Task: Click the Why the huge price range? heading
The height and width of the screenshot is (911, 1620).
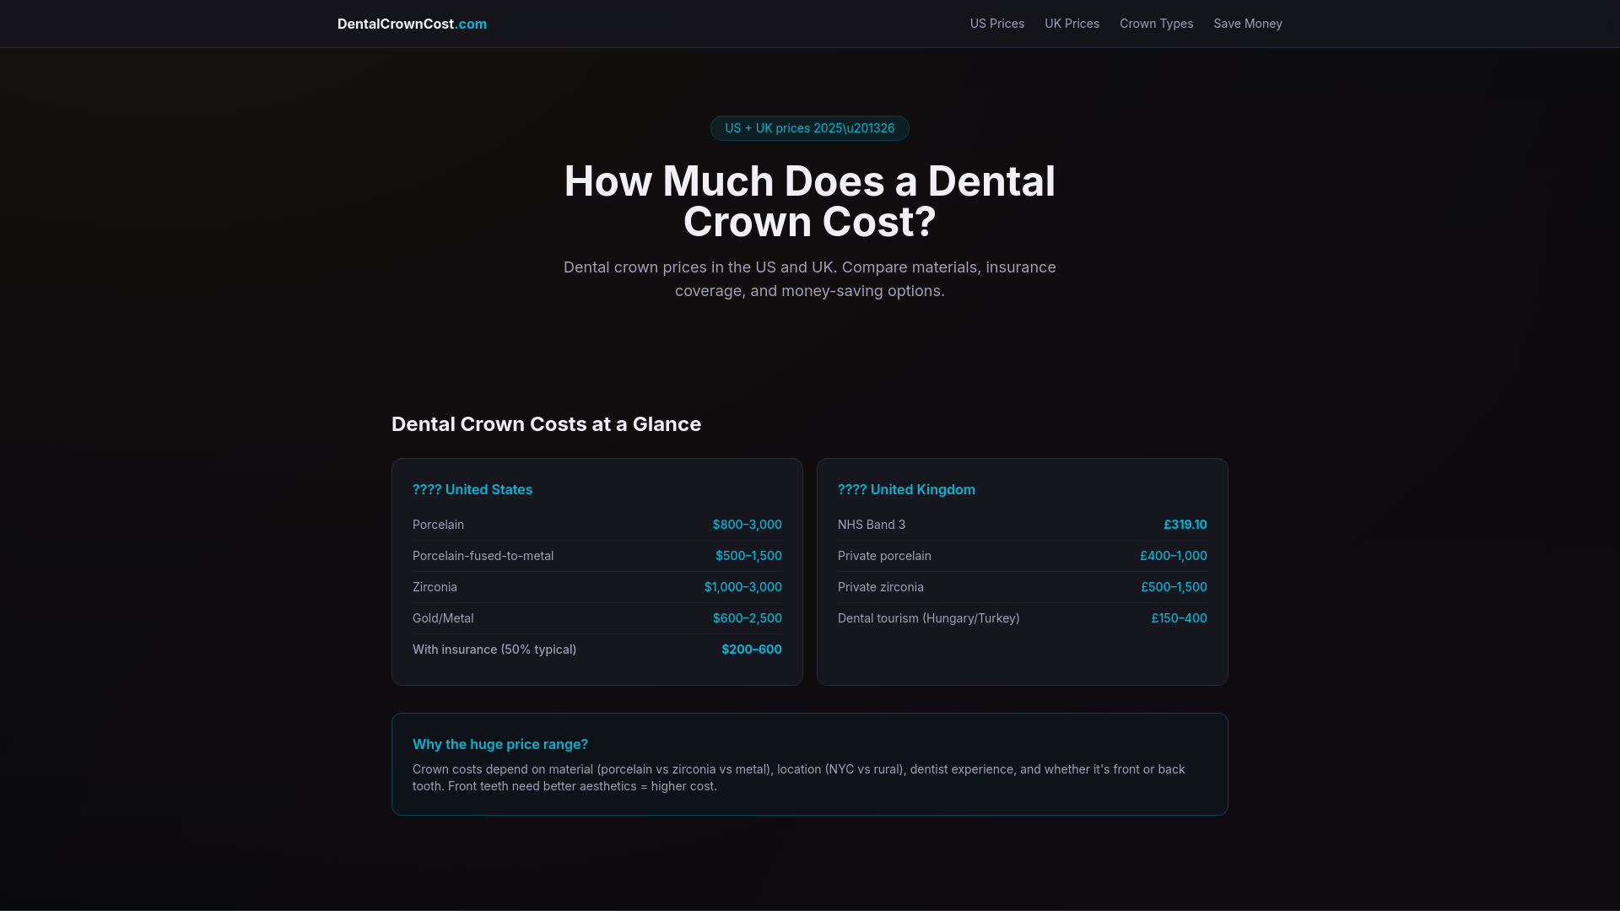Action: (x=500, y=744)
